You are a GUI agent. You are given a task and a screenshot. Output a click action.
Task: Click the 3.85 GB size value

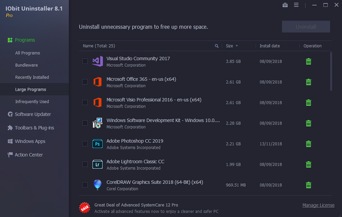(x=233, y=61)
